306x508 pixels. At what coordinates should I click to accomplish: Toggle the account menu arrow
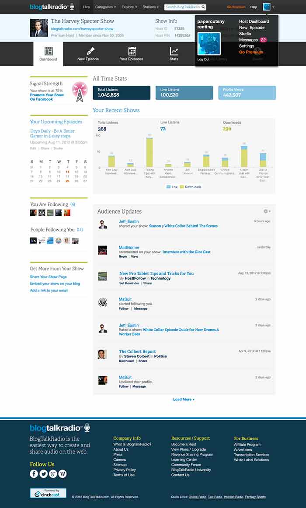pyautogui.click(x=274, y=7)
